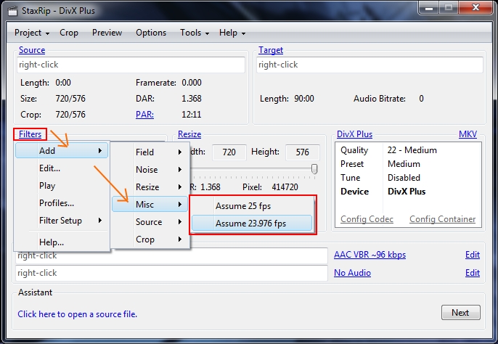Select Assume 25 fps
This screenshot has width=498, height=344.
[x=252, y=206]
